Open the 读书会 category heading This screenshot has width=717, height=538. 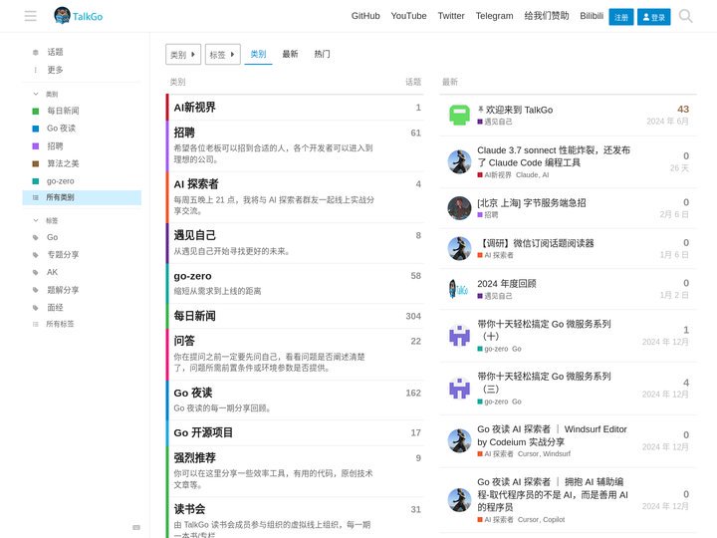tap(189, 509)
